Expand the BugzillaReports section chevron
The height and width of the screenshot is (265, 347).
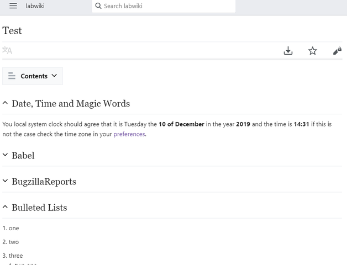[6, 182]
